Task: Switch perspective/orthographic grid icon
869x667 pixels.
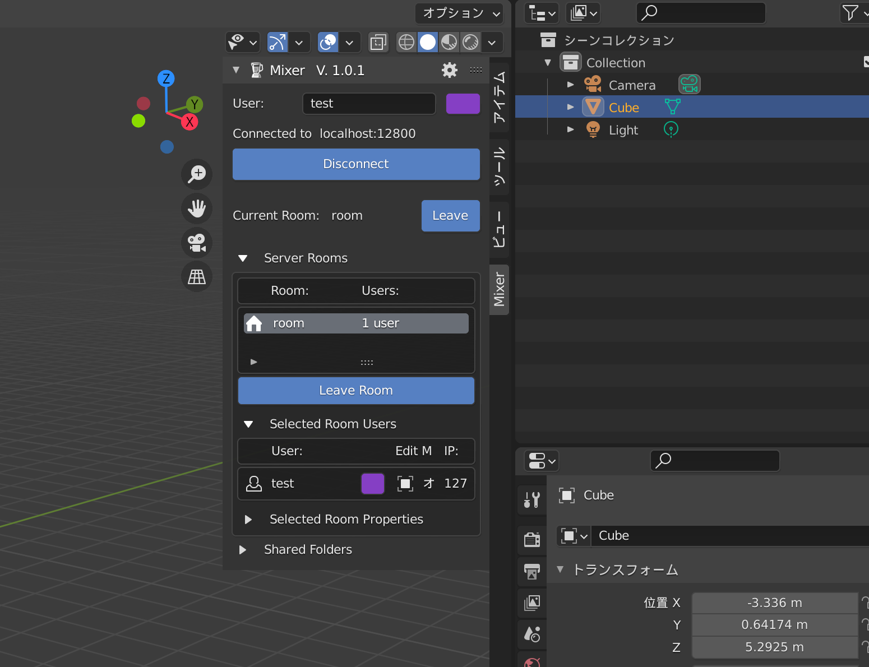Action: pyautogui.click(x=197, y=276)
